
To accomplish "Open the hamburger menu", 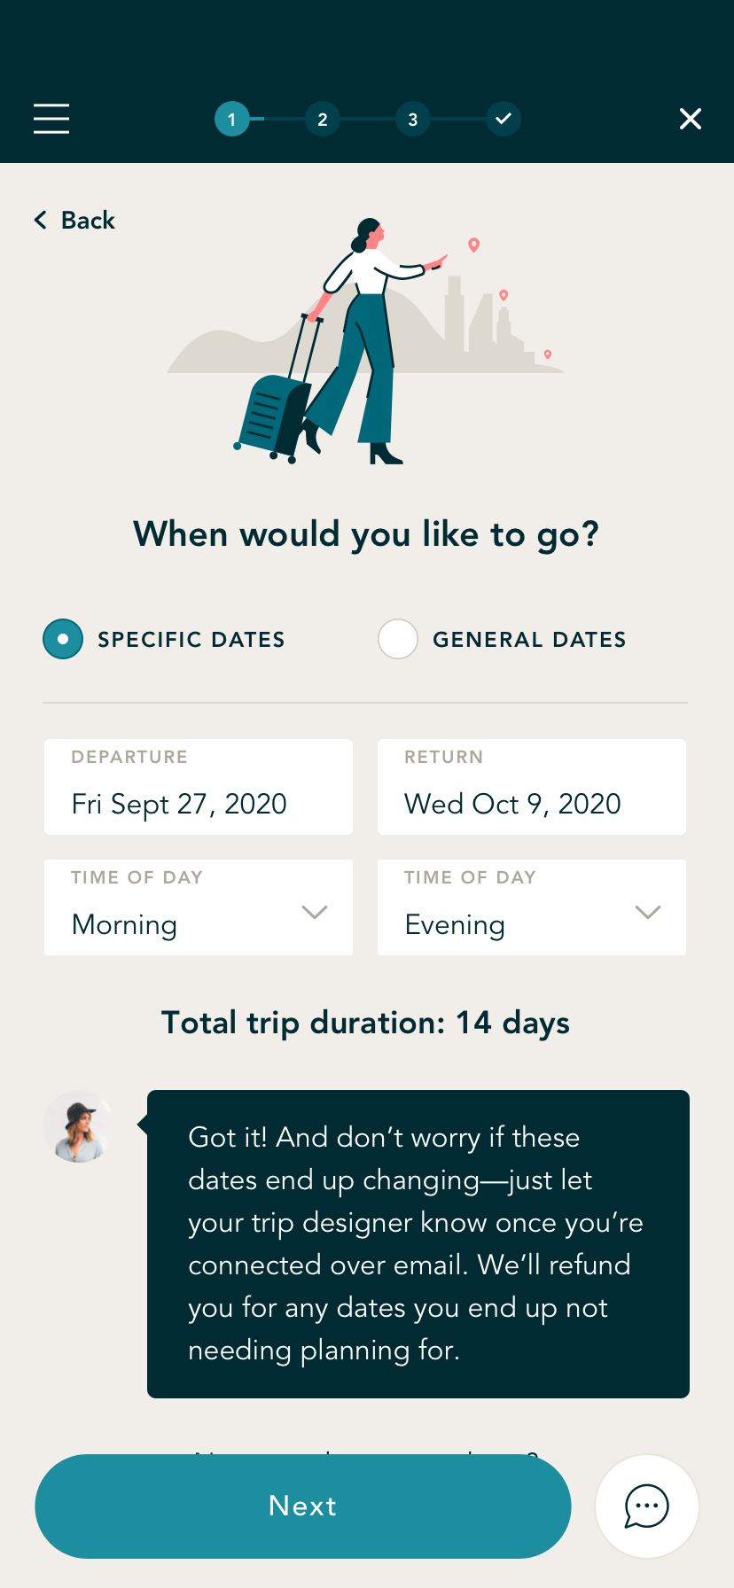I will pyautogui.click(x=51, y=119).
